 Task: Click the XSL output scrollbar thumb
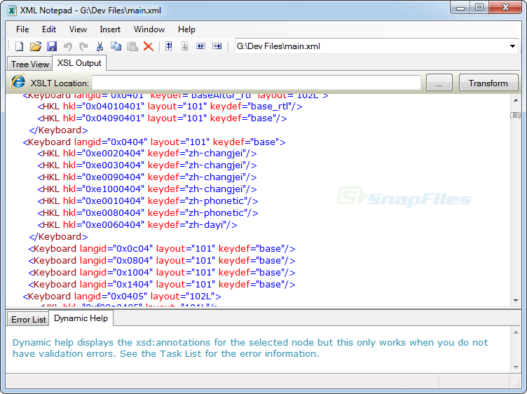click(x=516, y=115)
